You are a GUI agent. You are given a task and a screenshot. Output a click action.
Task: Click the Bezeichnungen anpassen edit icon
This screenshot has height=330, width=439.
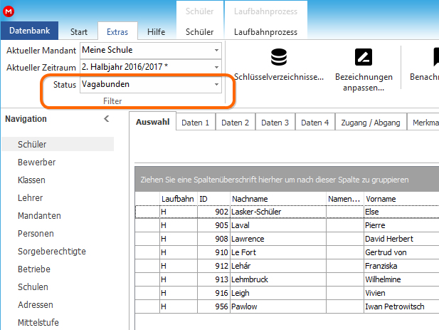pyautogui.click(x=364, y=57)
